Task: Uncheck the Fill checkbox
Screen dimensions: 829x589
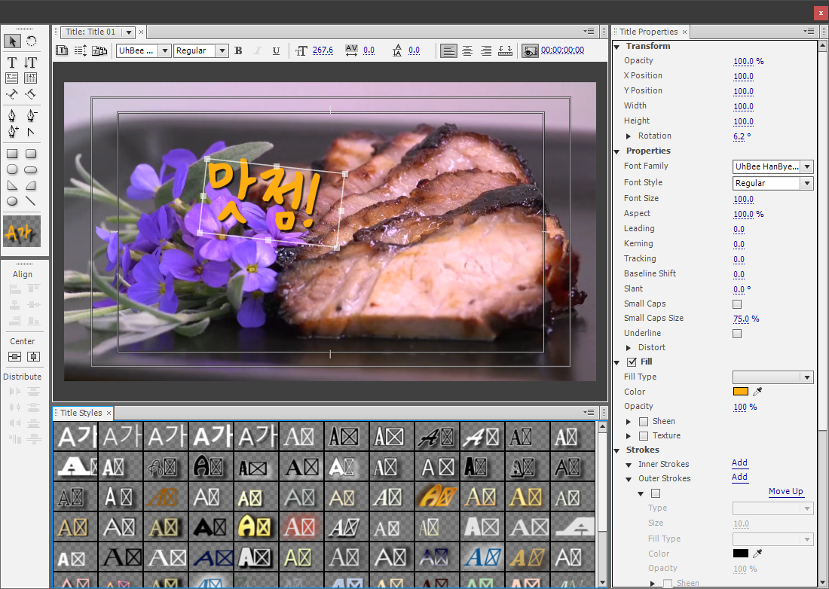Action: (632, 362)
